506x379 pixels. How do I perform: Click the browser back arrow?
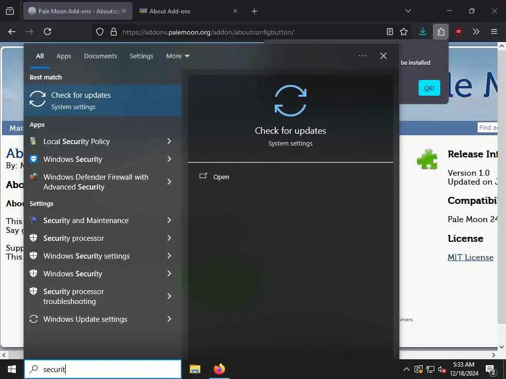[12, 32]
